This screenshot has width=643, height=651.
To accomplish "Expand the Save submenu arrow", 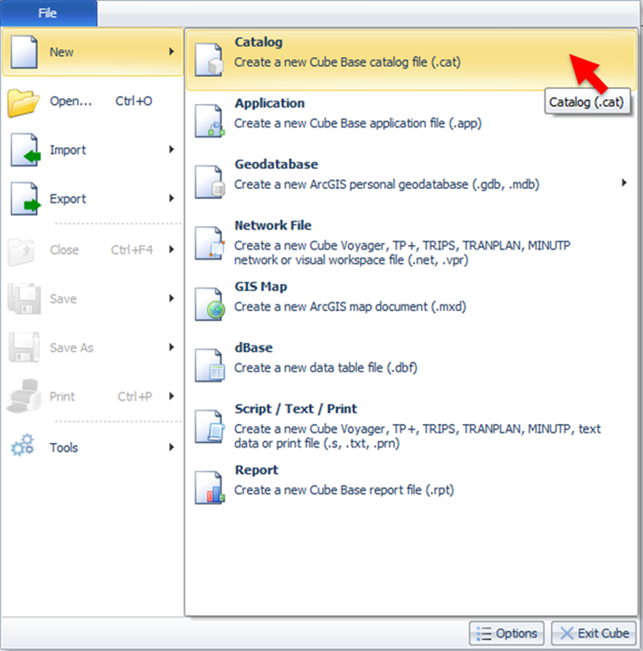I will point(171,298).
